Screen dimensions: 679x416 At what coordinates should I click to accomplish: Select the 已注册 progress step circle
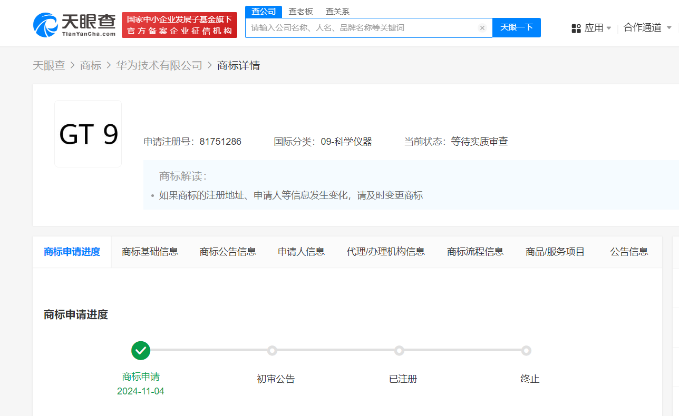(x=400, y=351)
